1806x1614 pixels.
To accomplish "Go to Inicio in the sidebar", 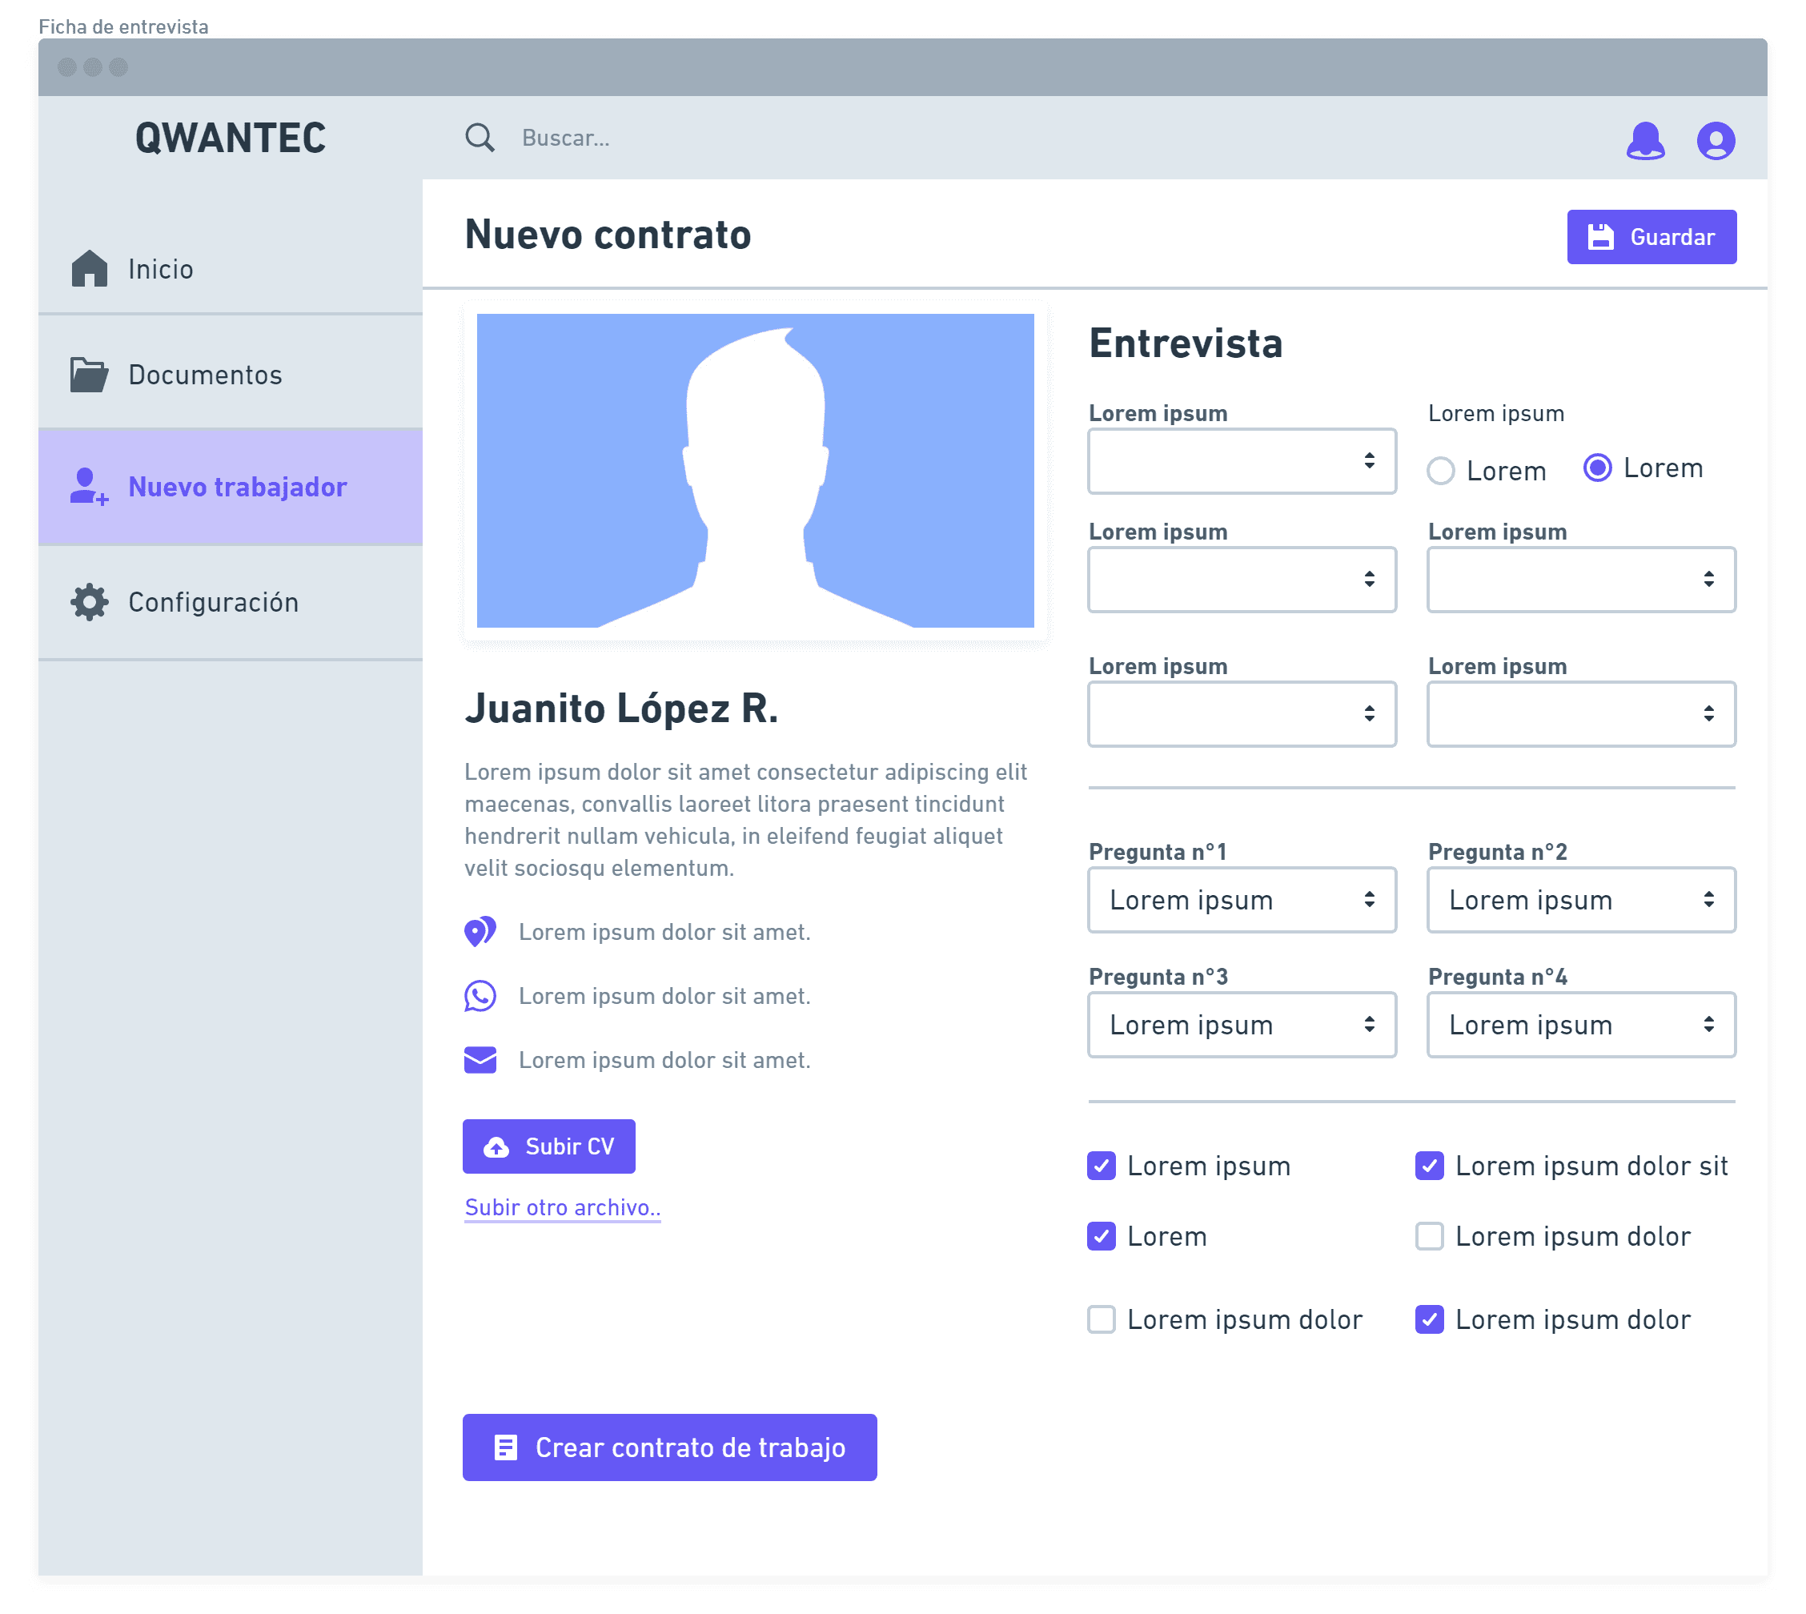I will click(x=159, y=269).
